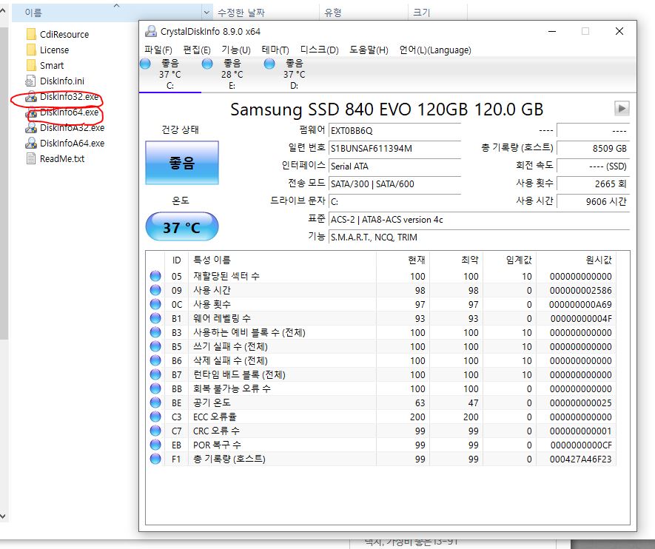Select the DiskInfo.ini file icon
This screenshot has width=655, height=549.
tap(31, 81)
